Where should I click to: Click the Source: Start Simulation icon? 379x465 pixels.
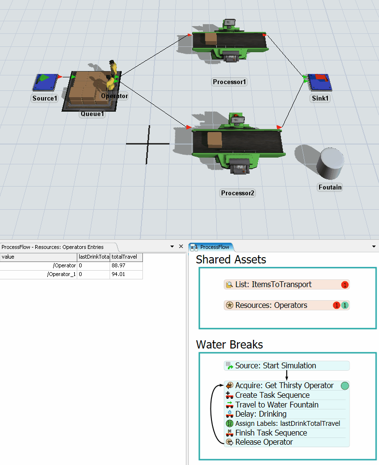229,366
